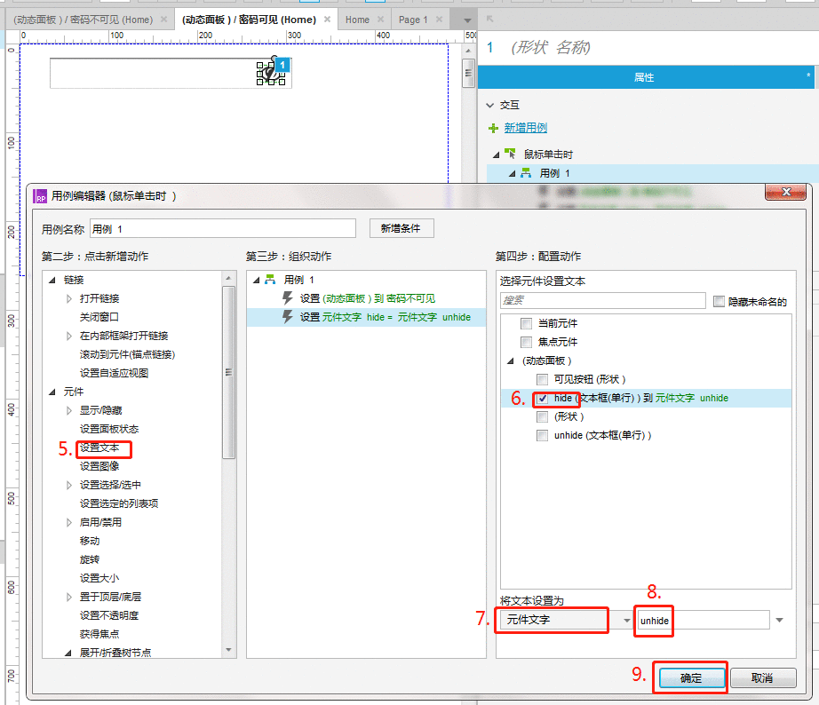Screen dimensions: 819x705
Task: Toggle 焦点元件 checkbox
Action: coord(527,343)
